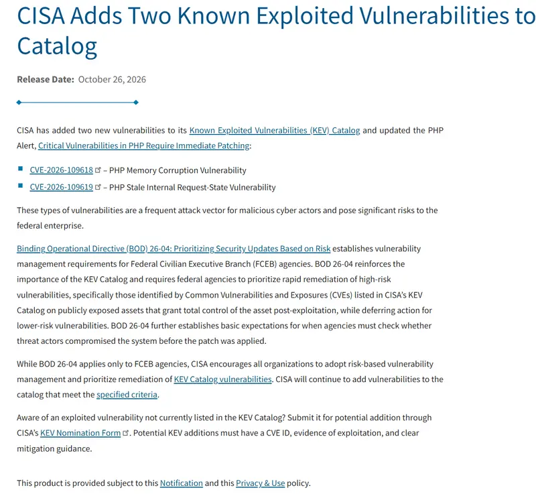Follow the KEV Catalog vulnerabilities link
The image size is (536, 494).
click(x=223, y=379)
